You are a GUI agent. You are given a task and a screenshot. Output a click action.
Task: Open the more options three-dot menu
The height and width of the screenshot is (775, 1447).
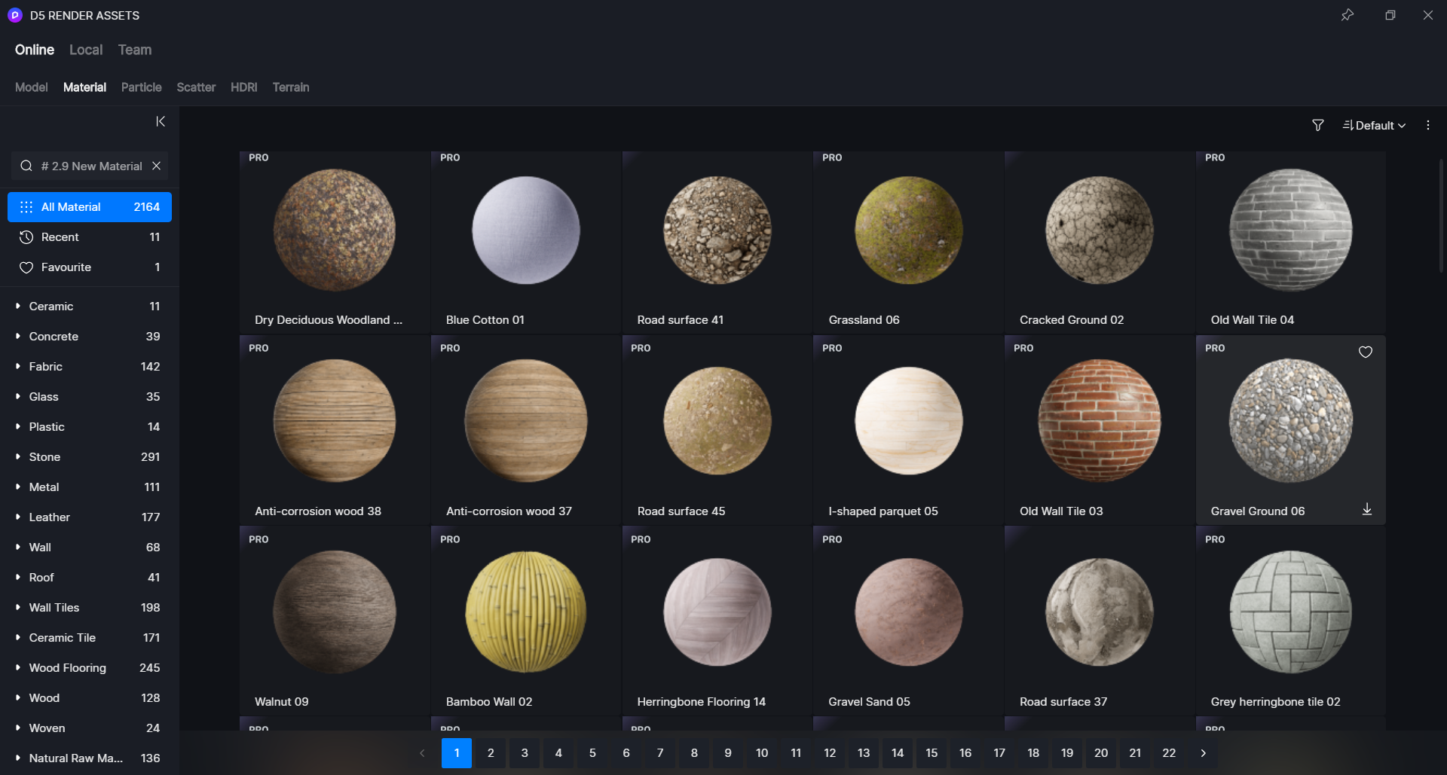coord(1427,125)
